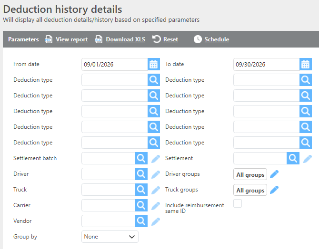Viewport: 319px width, 249px height.
Task: Click the Deduction type search icon just above Settlement batch
Action: (154, 143)
